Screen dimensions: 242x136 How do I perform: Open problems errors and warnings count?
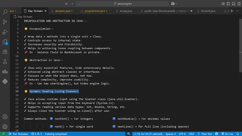(x=37, y=134)
